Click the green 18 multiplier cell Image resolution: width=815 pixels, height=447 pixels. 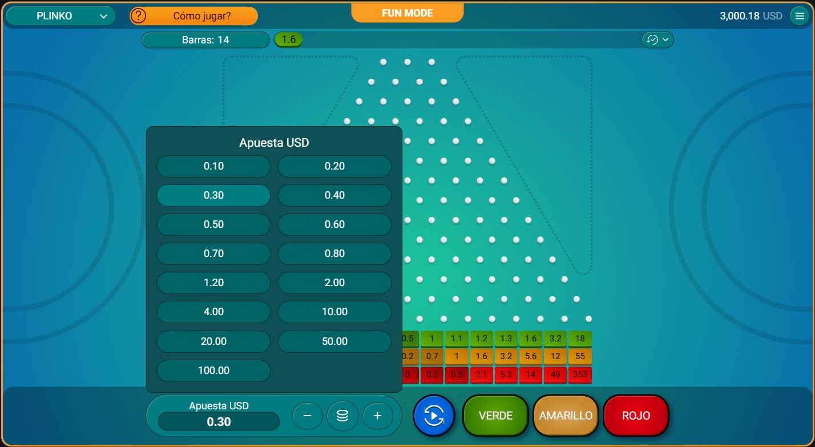tap(580, 339)
